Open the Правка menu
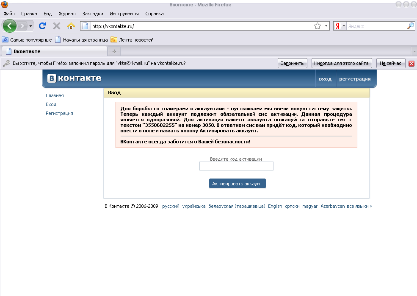417x296 pixels. pyautogui.click(x=29, y=14)
